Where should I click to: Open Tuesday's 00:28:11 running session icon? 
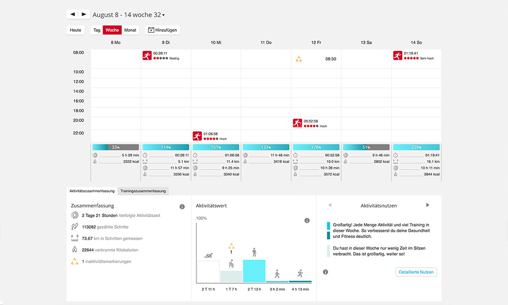click(x=147, y=55)
